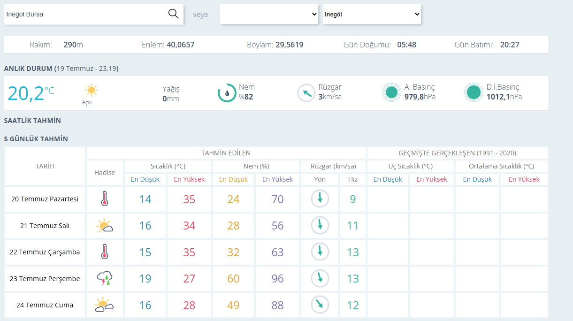
Task: Click the Nem humidity droplet gauge icon
Action: click(x=227, y=92)
